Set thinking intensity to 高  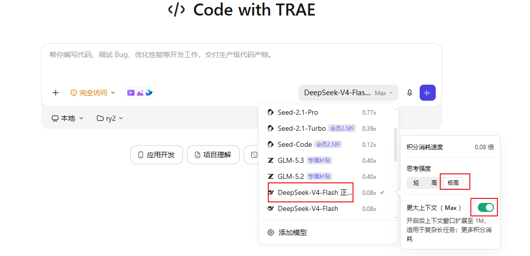point(434,183)
